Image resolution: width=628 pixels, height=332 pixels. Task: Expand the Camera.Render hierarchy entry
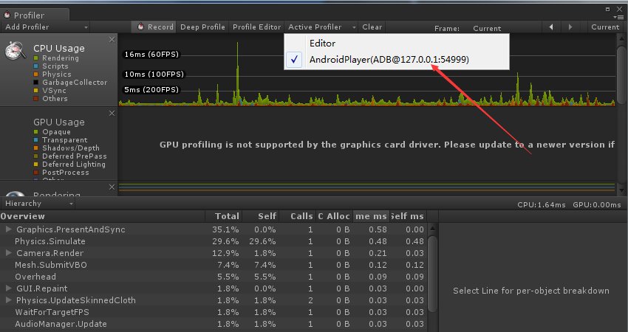click(x=9, y=253)
